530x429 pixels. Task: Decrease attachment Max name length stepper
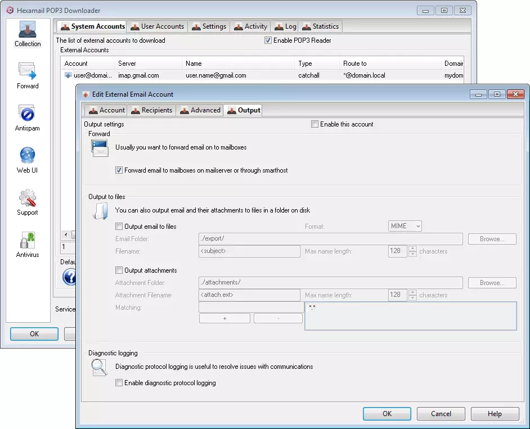pos(412,298)
